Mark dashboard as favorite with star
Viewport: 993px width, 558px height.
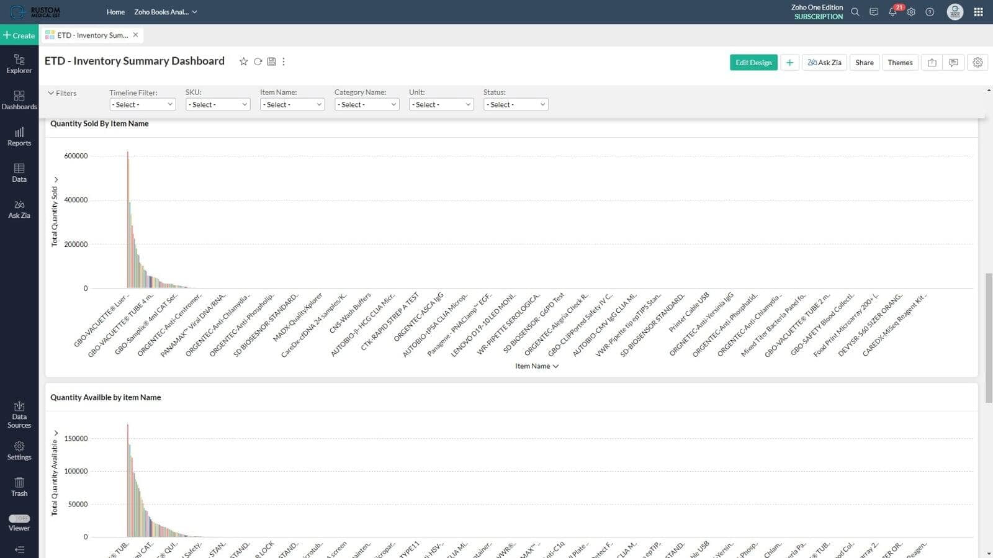click(x=243, y=61)
